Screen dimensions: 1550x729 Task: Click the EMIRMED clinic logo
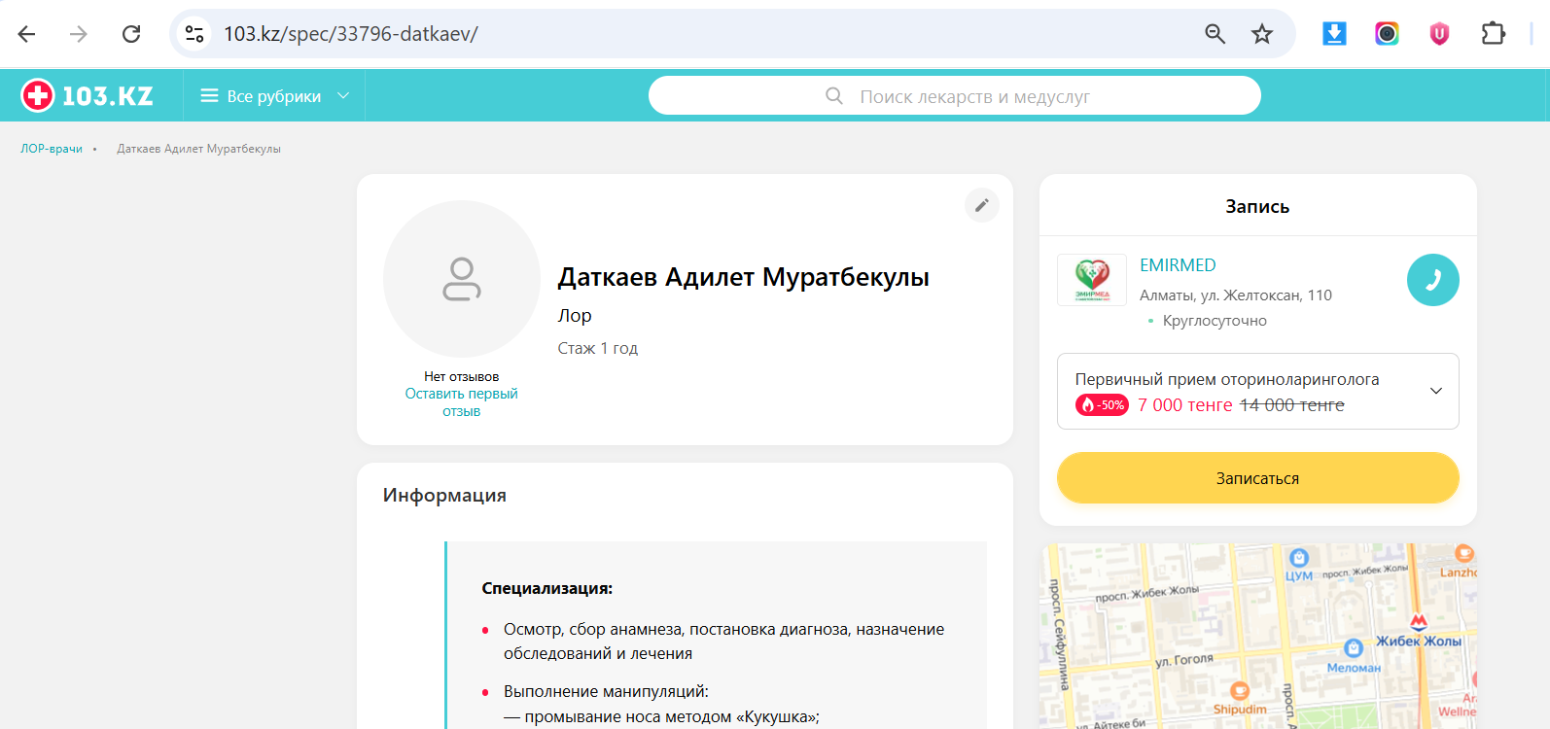point(1092,280)
